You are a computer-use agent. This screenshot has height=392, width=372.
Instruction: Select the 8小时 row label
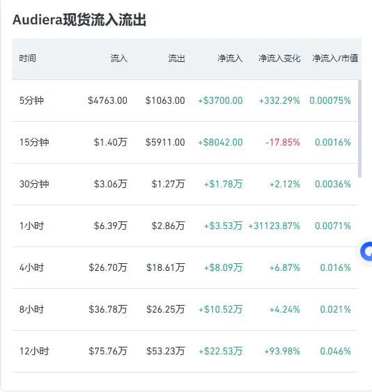coord(31,309)
